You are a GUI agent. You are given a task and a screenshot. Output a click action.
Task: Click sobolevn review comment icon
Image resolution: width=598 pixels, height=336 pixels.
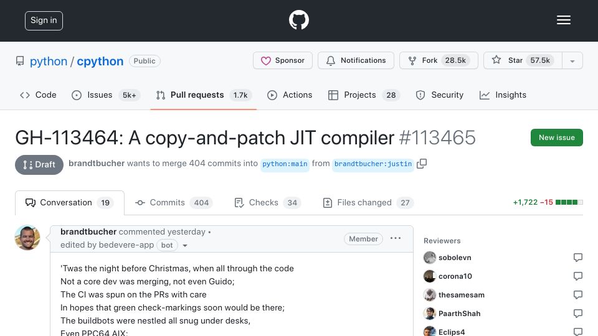578,258
